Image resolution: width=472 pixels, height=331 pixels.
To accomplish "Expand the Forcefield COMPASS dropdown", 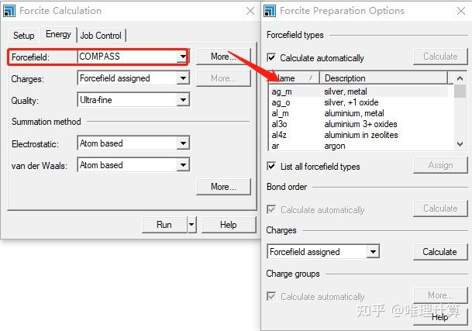I will [x=183, y=57].
